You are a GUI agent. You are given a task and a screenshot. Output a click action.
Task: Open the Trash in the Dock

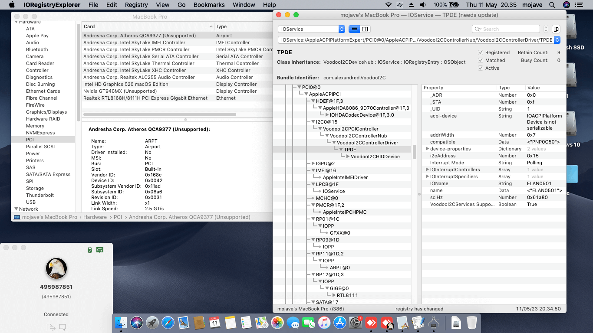471,323
